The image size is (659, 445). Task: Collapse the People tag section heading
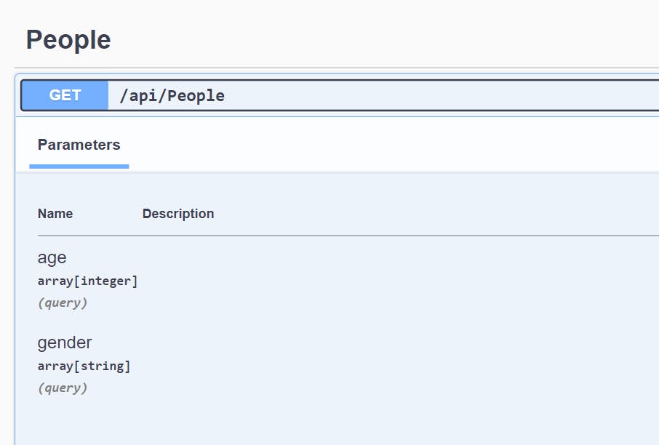pos(68,40)
